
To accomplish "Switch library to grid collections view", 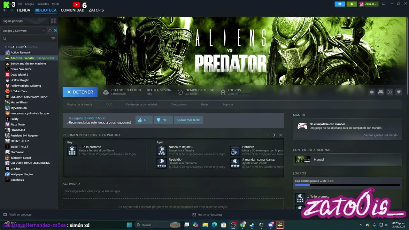I will tap(53, 21).
